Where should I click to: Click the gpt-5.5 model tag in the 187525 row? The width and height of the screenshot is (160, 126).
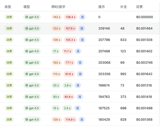coord(32,108)
